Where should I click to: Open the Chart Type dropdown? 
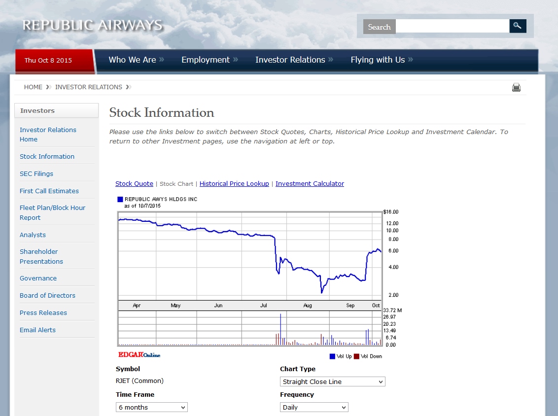coord(332,381)
